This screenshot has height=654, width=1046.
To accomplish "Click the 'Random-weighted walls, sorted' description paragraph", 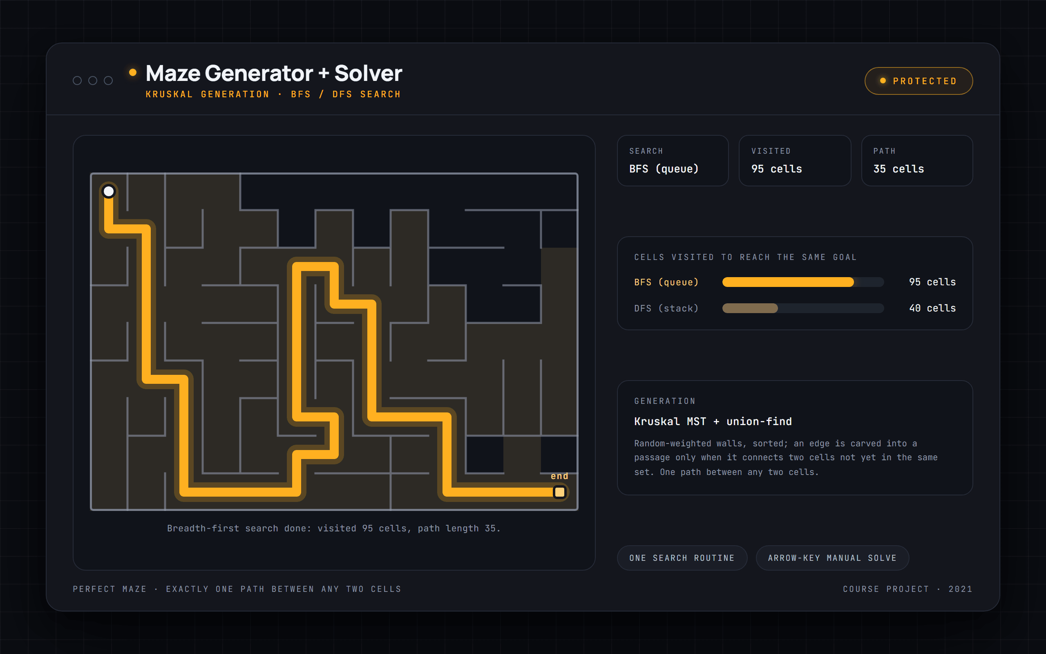I will pos(786,458).
